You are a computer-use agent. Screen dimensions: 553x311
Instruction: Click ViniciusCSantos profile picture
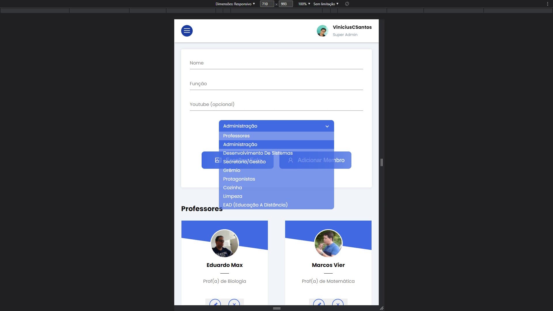(x=323, y=31)
